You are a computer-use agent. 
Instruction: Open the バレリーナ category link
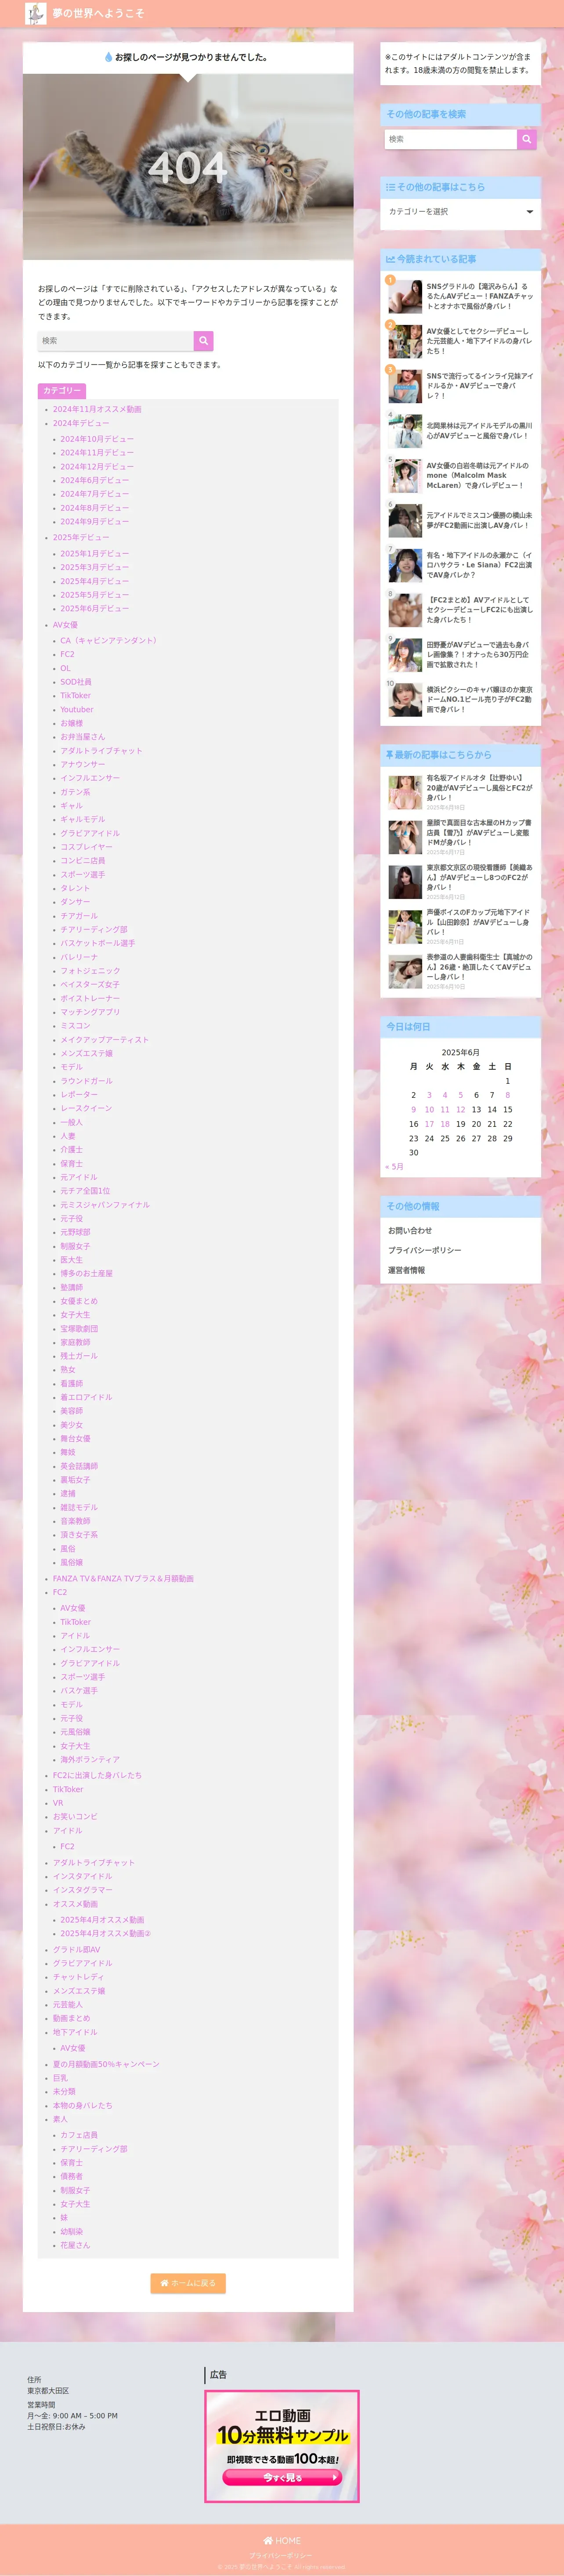click(79, 957)
